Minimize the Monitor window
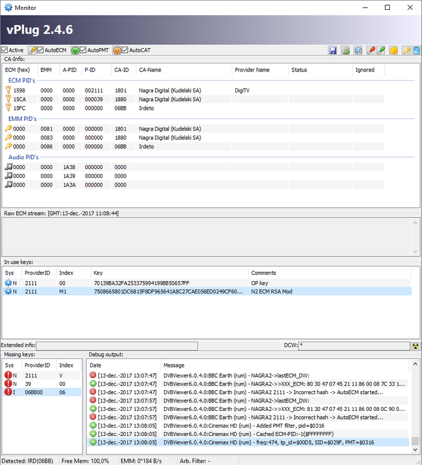This screenshot has width=422, height=465. [x=366, y=8]
